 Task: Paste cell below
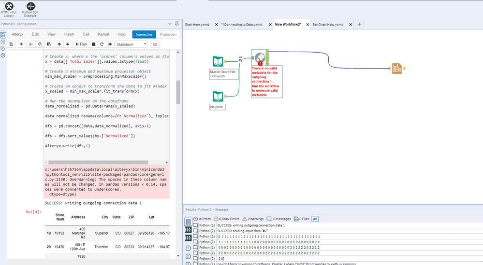[x=49, y=44]
